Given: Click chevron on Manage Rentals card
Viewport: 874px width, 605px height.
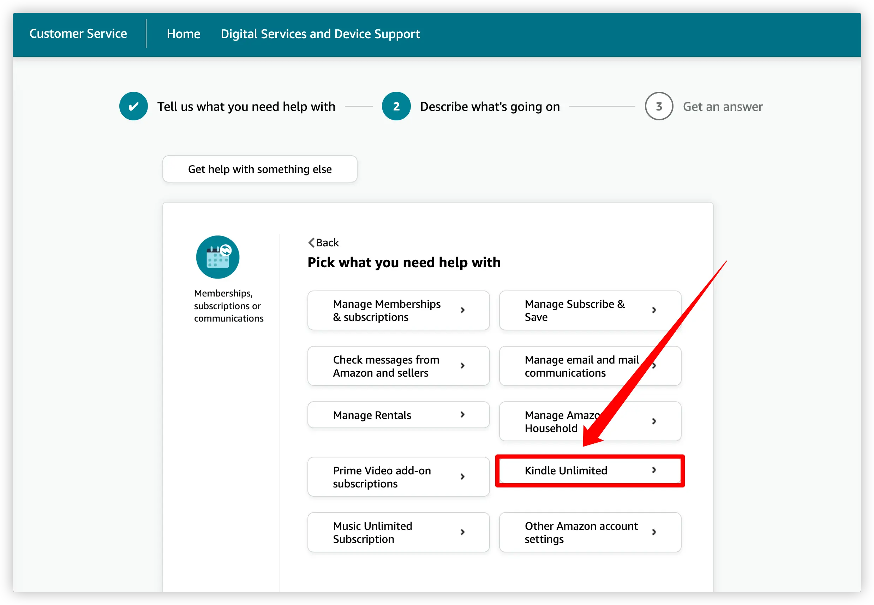Looking at the screenshot, I should pyautogui.click(x=462, y=415).
